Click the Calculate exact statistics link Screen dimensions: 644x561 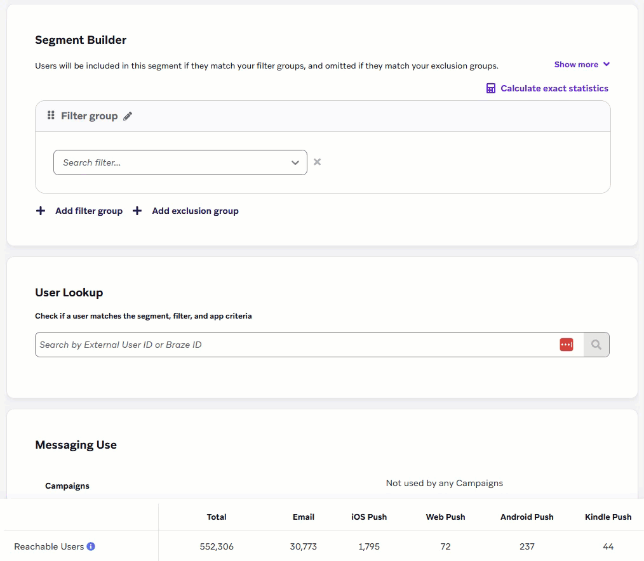click(x=554, y=89)
